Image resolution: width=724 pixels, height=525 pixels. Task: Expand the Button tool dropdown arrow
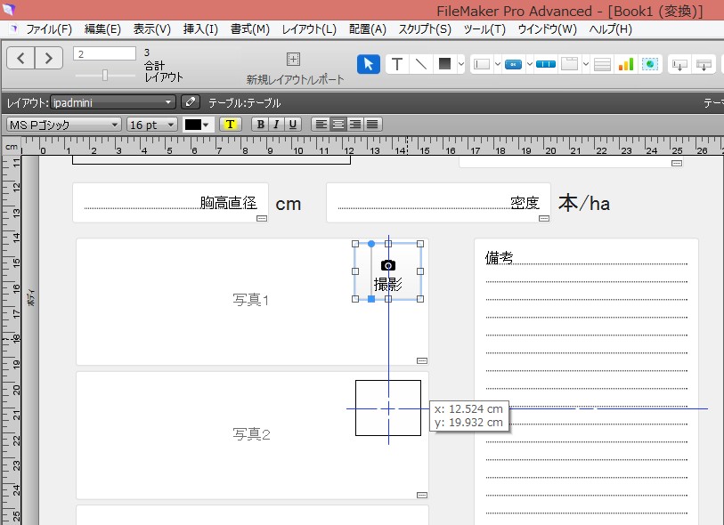[530, 64]
